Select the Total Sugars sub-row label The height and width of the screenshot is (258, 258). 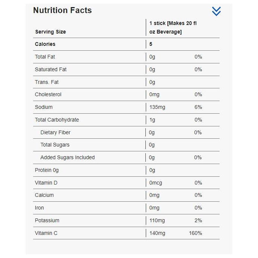pos(55,145)
